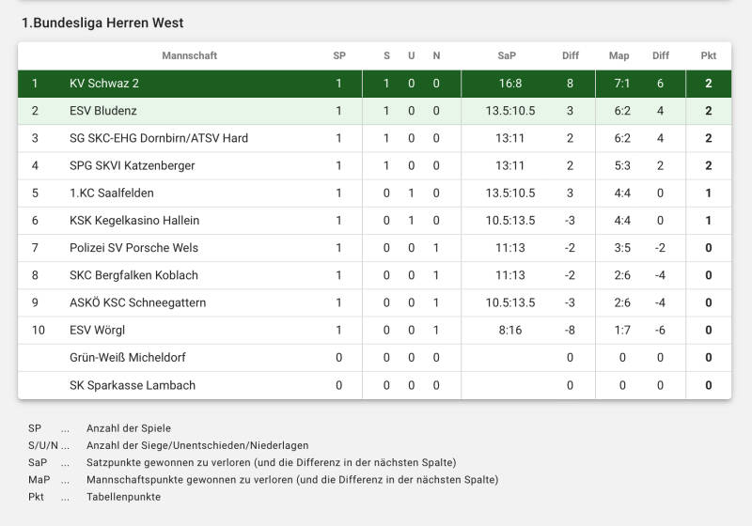Screen dimensions: 752x526
Task: Click the Mannschaft column header
Action: pos(189,55)
